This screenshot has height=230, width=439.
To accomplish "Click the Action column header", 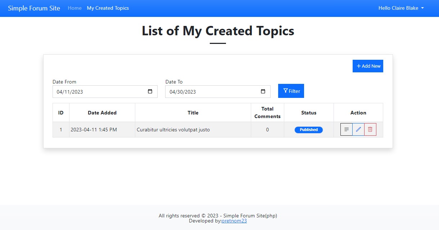I will click(358, 113).
